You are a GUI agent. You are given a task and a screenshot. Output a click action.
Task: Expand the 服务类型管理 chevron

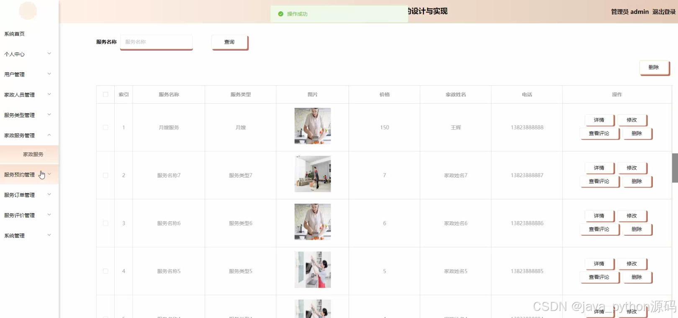[49, 114]
